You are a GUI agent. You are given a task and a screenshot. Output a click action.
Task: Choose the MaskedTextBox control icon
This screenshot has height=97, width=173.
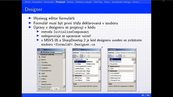[x=39, y=84]
